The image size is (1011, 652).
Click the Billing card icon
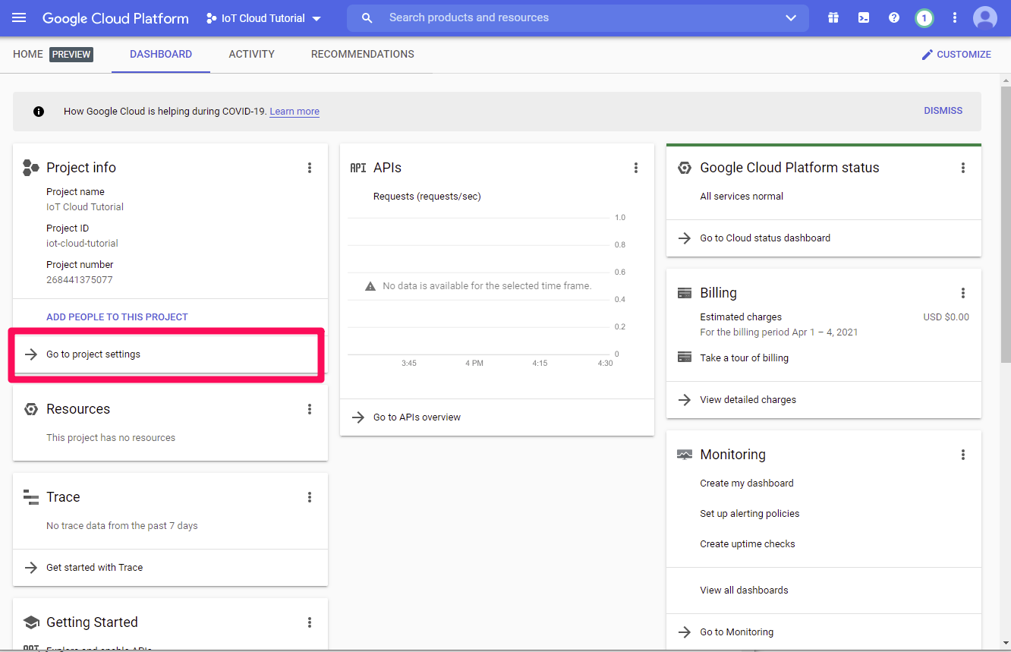(x=685, y=293)
